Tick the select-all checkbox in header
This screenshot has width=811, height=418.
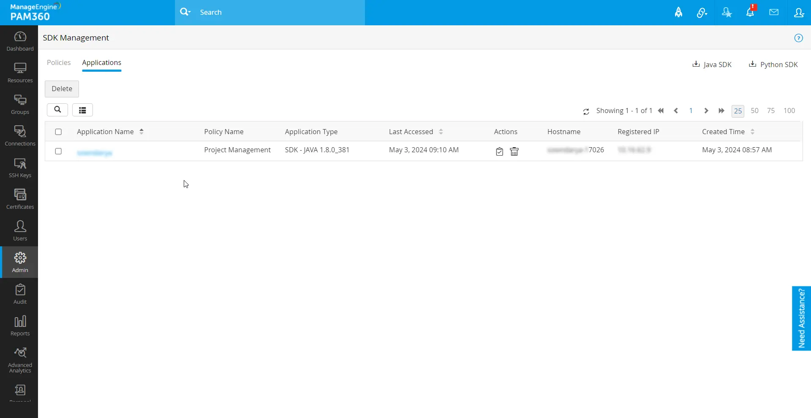pos(58,132)
